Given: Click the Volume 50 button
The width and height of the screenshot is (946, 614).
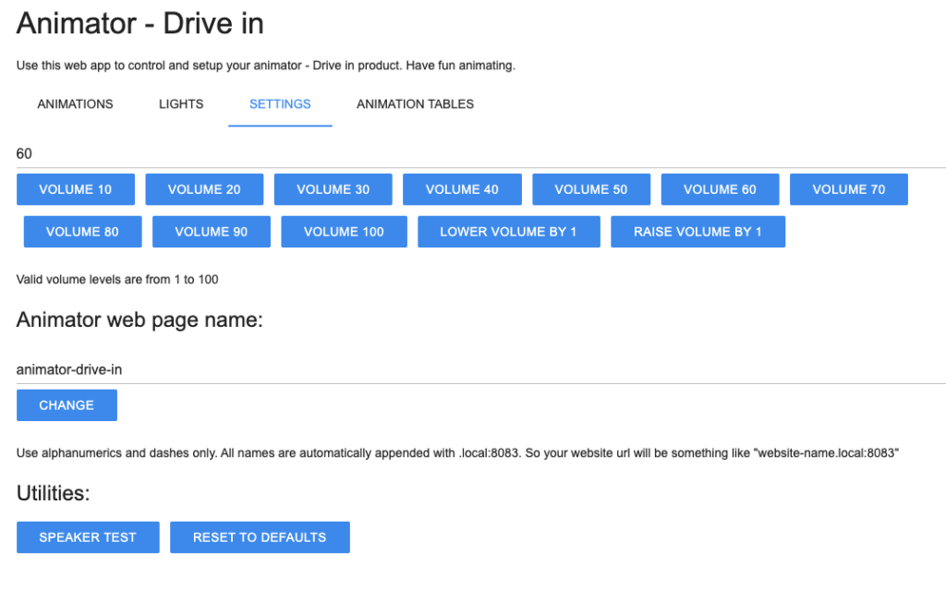Looking at the screenshot, I should [590, 189].
